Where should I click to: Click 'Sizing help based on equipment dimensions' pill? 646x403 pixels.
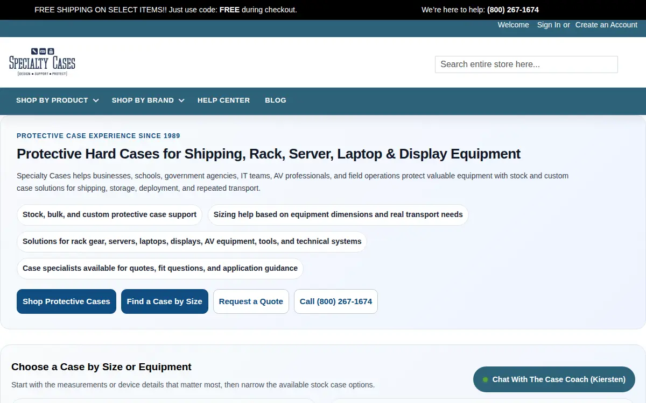pyautogui.click(x=338, y=214)
